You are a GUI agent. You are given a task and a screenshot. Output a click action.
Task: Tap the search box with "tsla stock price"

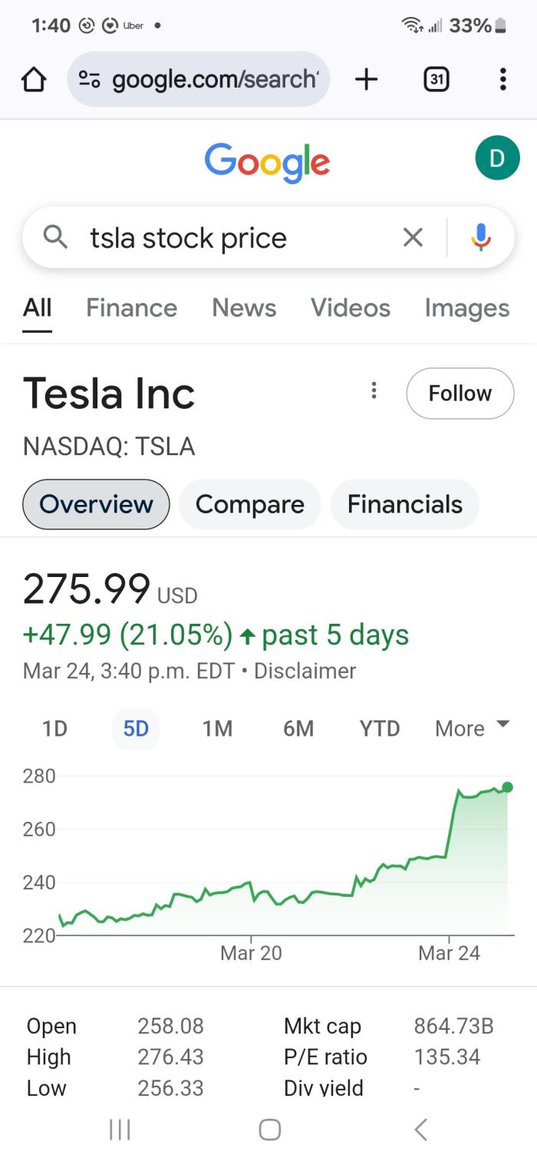230,238
